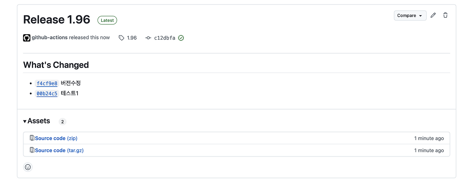Click the file icon next to Source code (tar.gz)
Screen dimensions: 466x183
32,150
